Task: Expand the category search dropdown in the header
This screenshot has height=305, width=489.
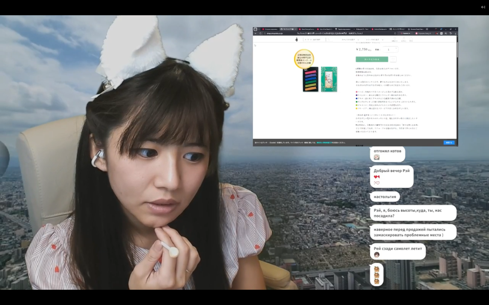Action: tap(350, 40)
